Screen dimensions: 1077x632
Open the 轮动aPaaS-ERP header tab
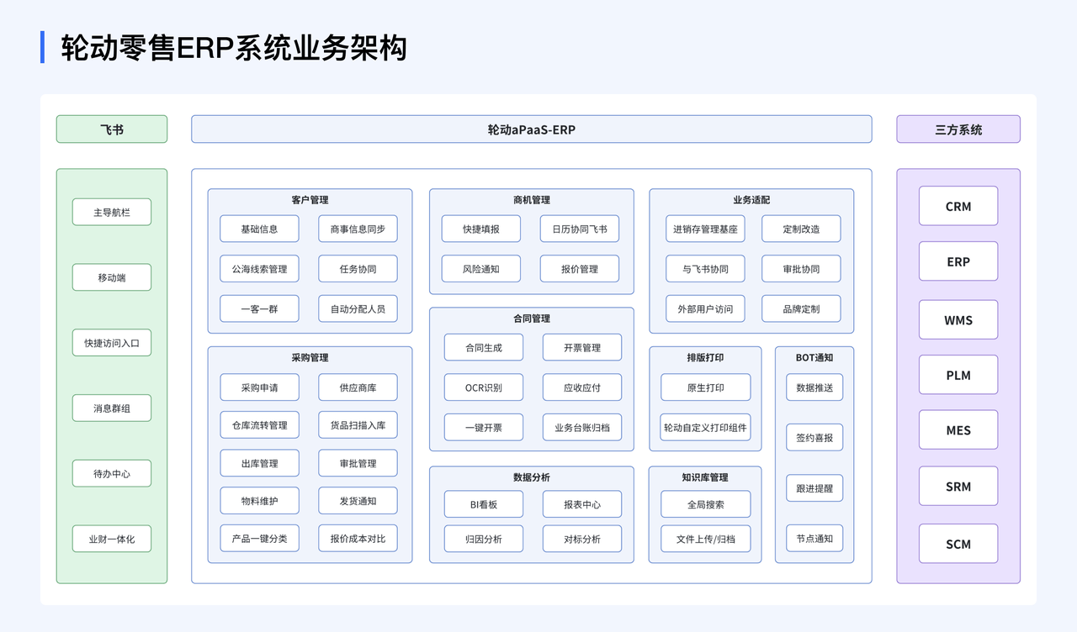click(531, 129)
